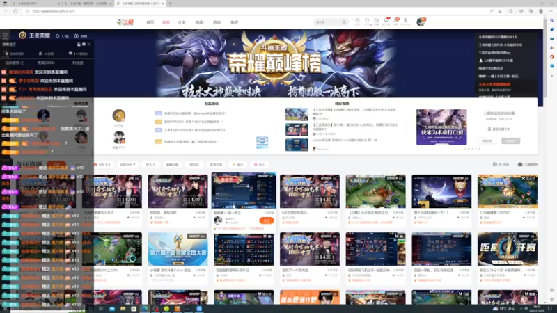Viewport: 557px width, 313px height.
Task: Click the highlighted red item in banner side list
Action: [494, 84]
